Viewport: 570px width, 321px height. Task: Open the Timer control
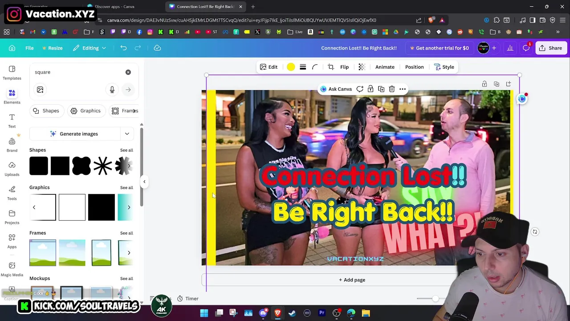[187, 299]
